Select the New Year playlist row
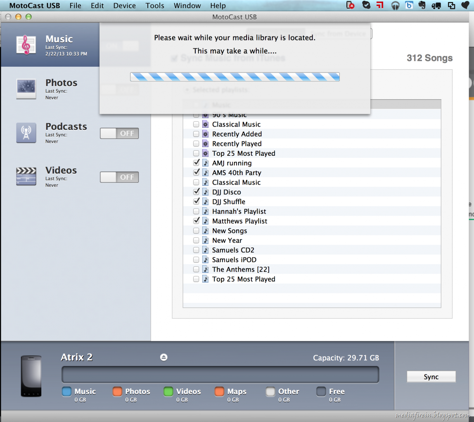Image resolution: width=474 pixels, height=422 pixels. 228,240
